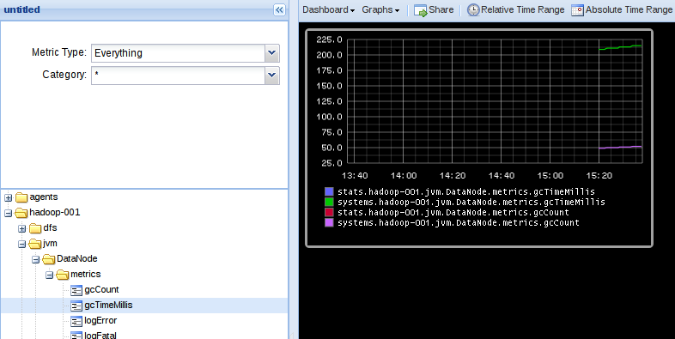Click the hadoop-001 open folder icon
Viewport: 675px width, 339px height.
coord(21,213)
